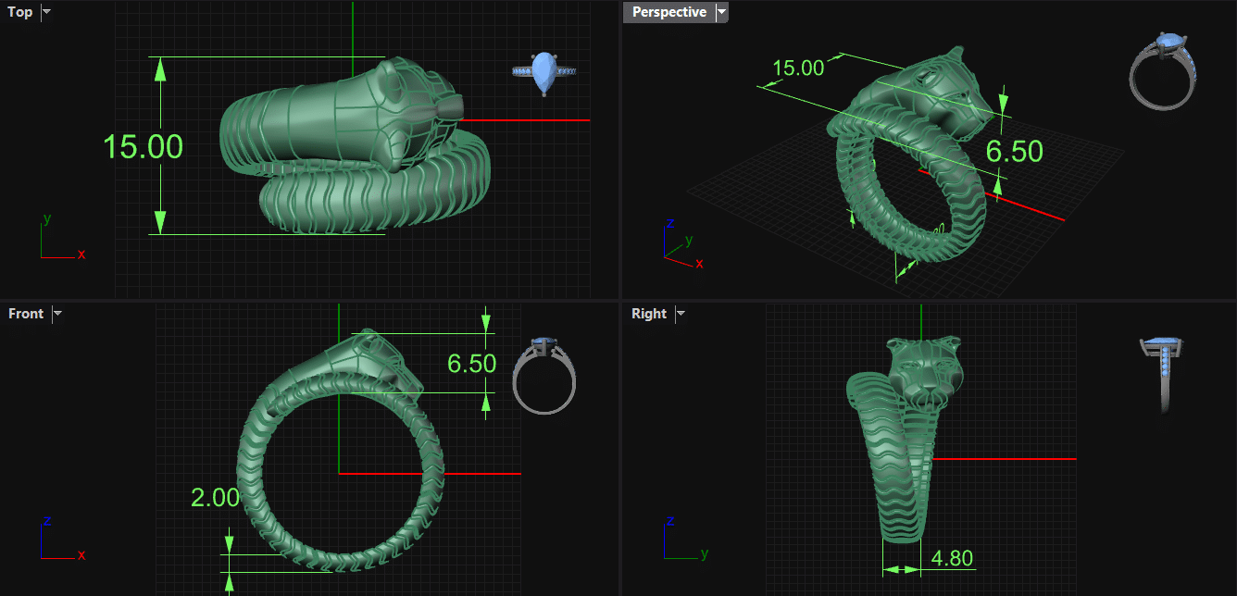The width and height of the screenshot is (1237, 596).
Task: Select the small gray ring in Perspective view
Action: pos(1163,71)
